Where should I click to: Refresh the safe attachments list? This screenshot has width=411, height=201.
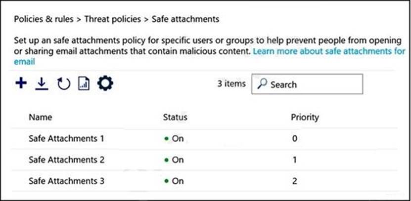(x=63, y=84)
